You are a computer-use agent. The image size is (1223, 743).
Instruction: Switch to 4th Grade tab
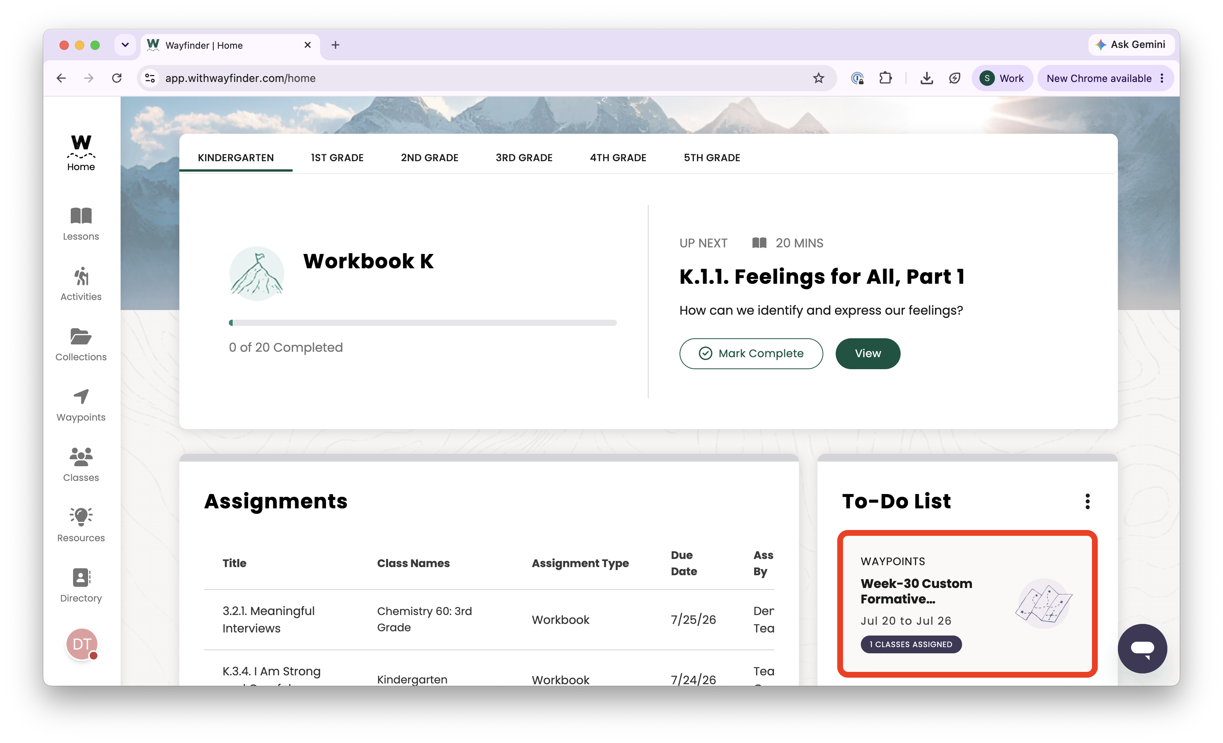click(618, 157)
